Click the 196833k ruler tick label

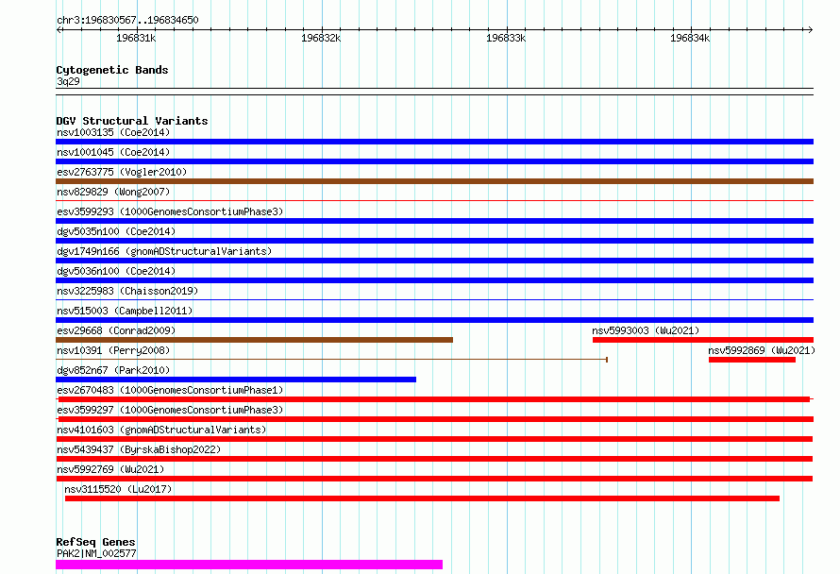pyautogui.click(x=506, y=38)
